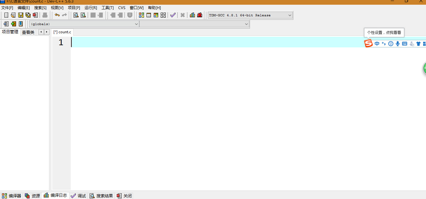
Task: Open 运行[R] menu
Action: click(x=91, y=8)
